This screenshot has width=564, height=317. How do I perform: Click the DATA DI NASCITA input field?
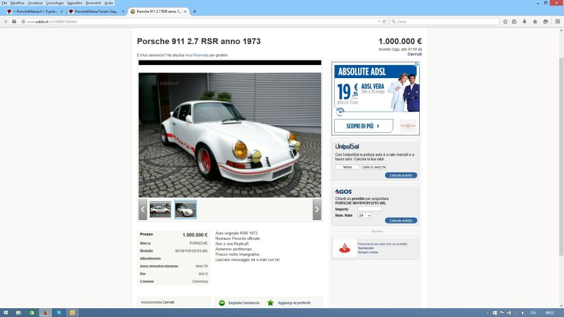[x=374, y=167]
